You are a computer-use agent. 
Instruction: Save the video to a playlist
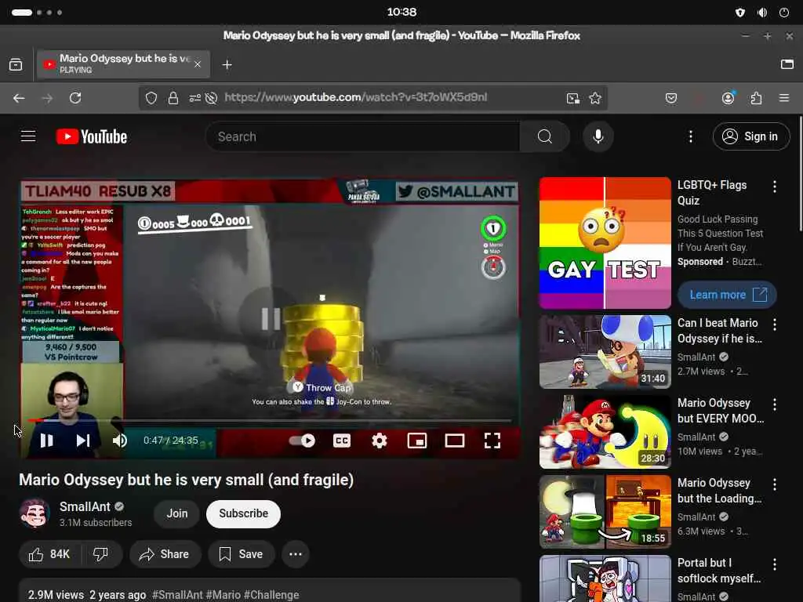(242, 554)
